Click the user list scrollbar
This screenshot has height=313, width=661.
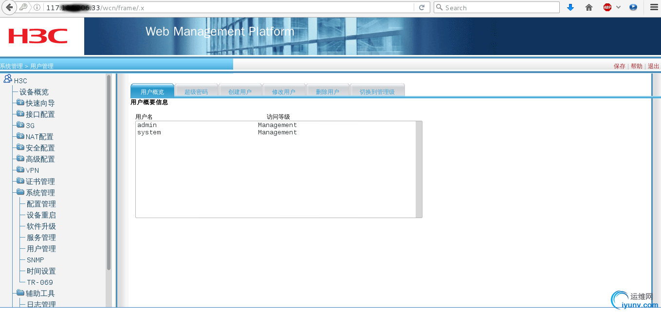pyautogui.click(x=419, y=169)
